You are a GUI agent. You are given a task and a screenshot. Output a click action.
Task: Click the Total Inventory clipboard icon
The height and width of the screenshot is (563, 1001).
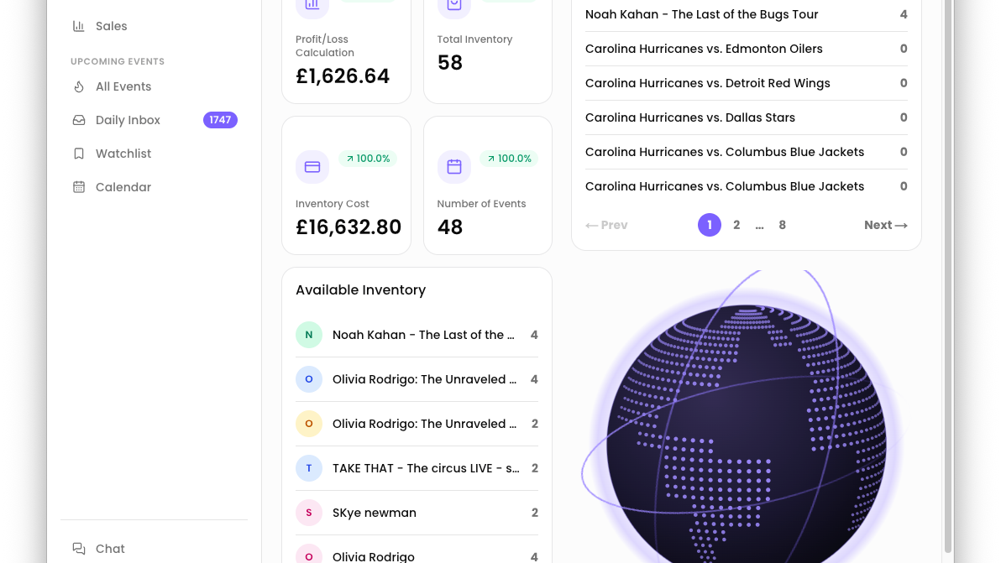pos(454,6)
